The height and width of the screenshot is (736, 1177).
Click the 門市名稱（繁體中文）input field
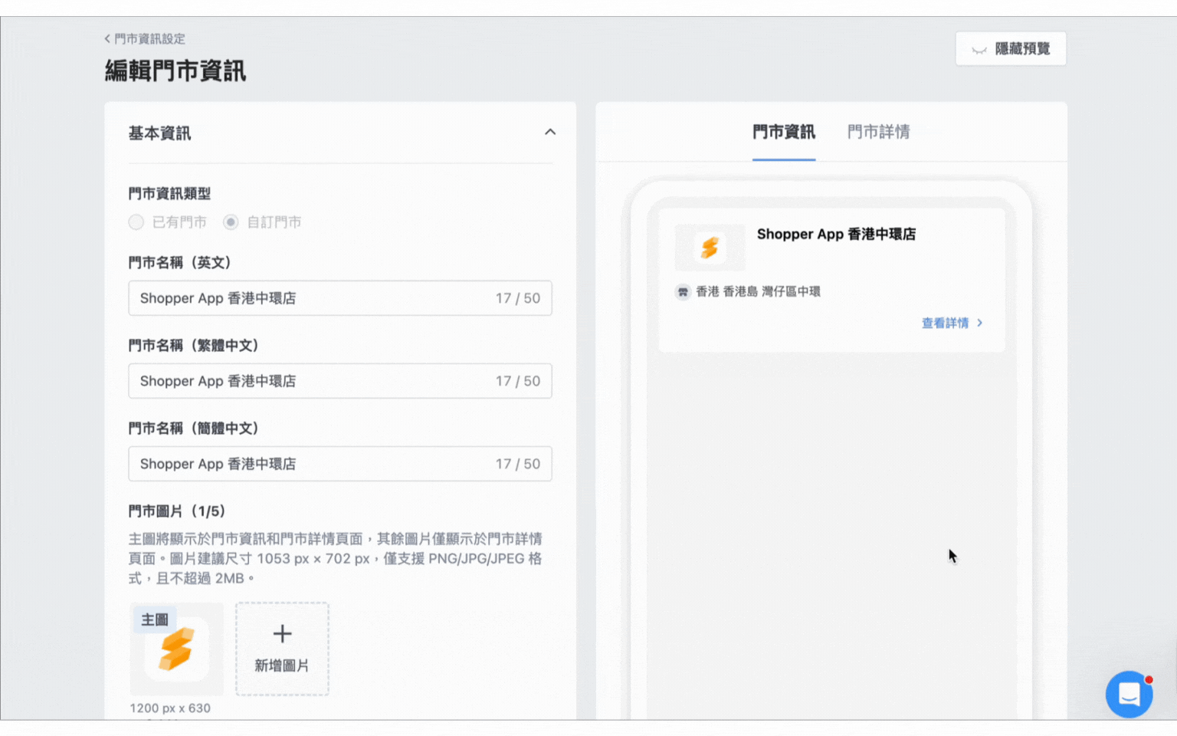(340, 381)
